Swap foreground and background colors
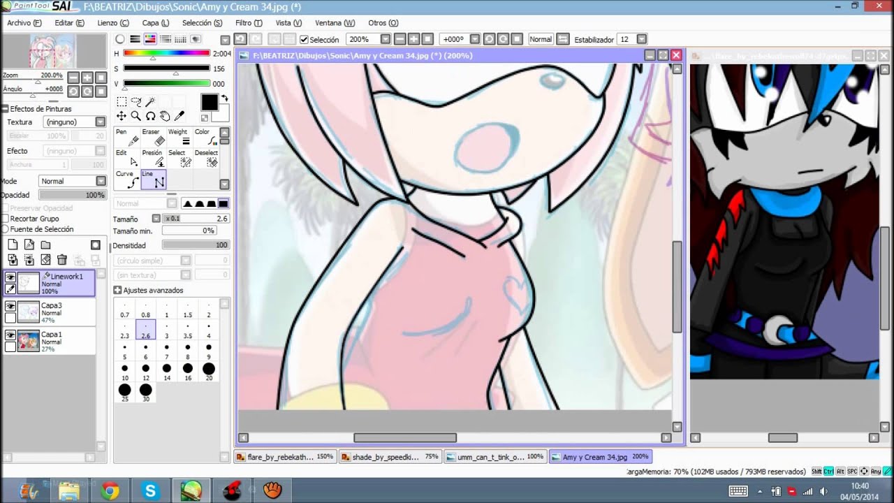 (225, 99)
